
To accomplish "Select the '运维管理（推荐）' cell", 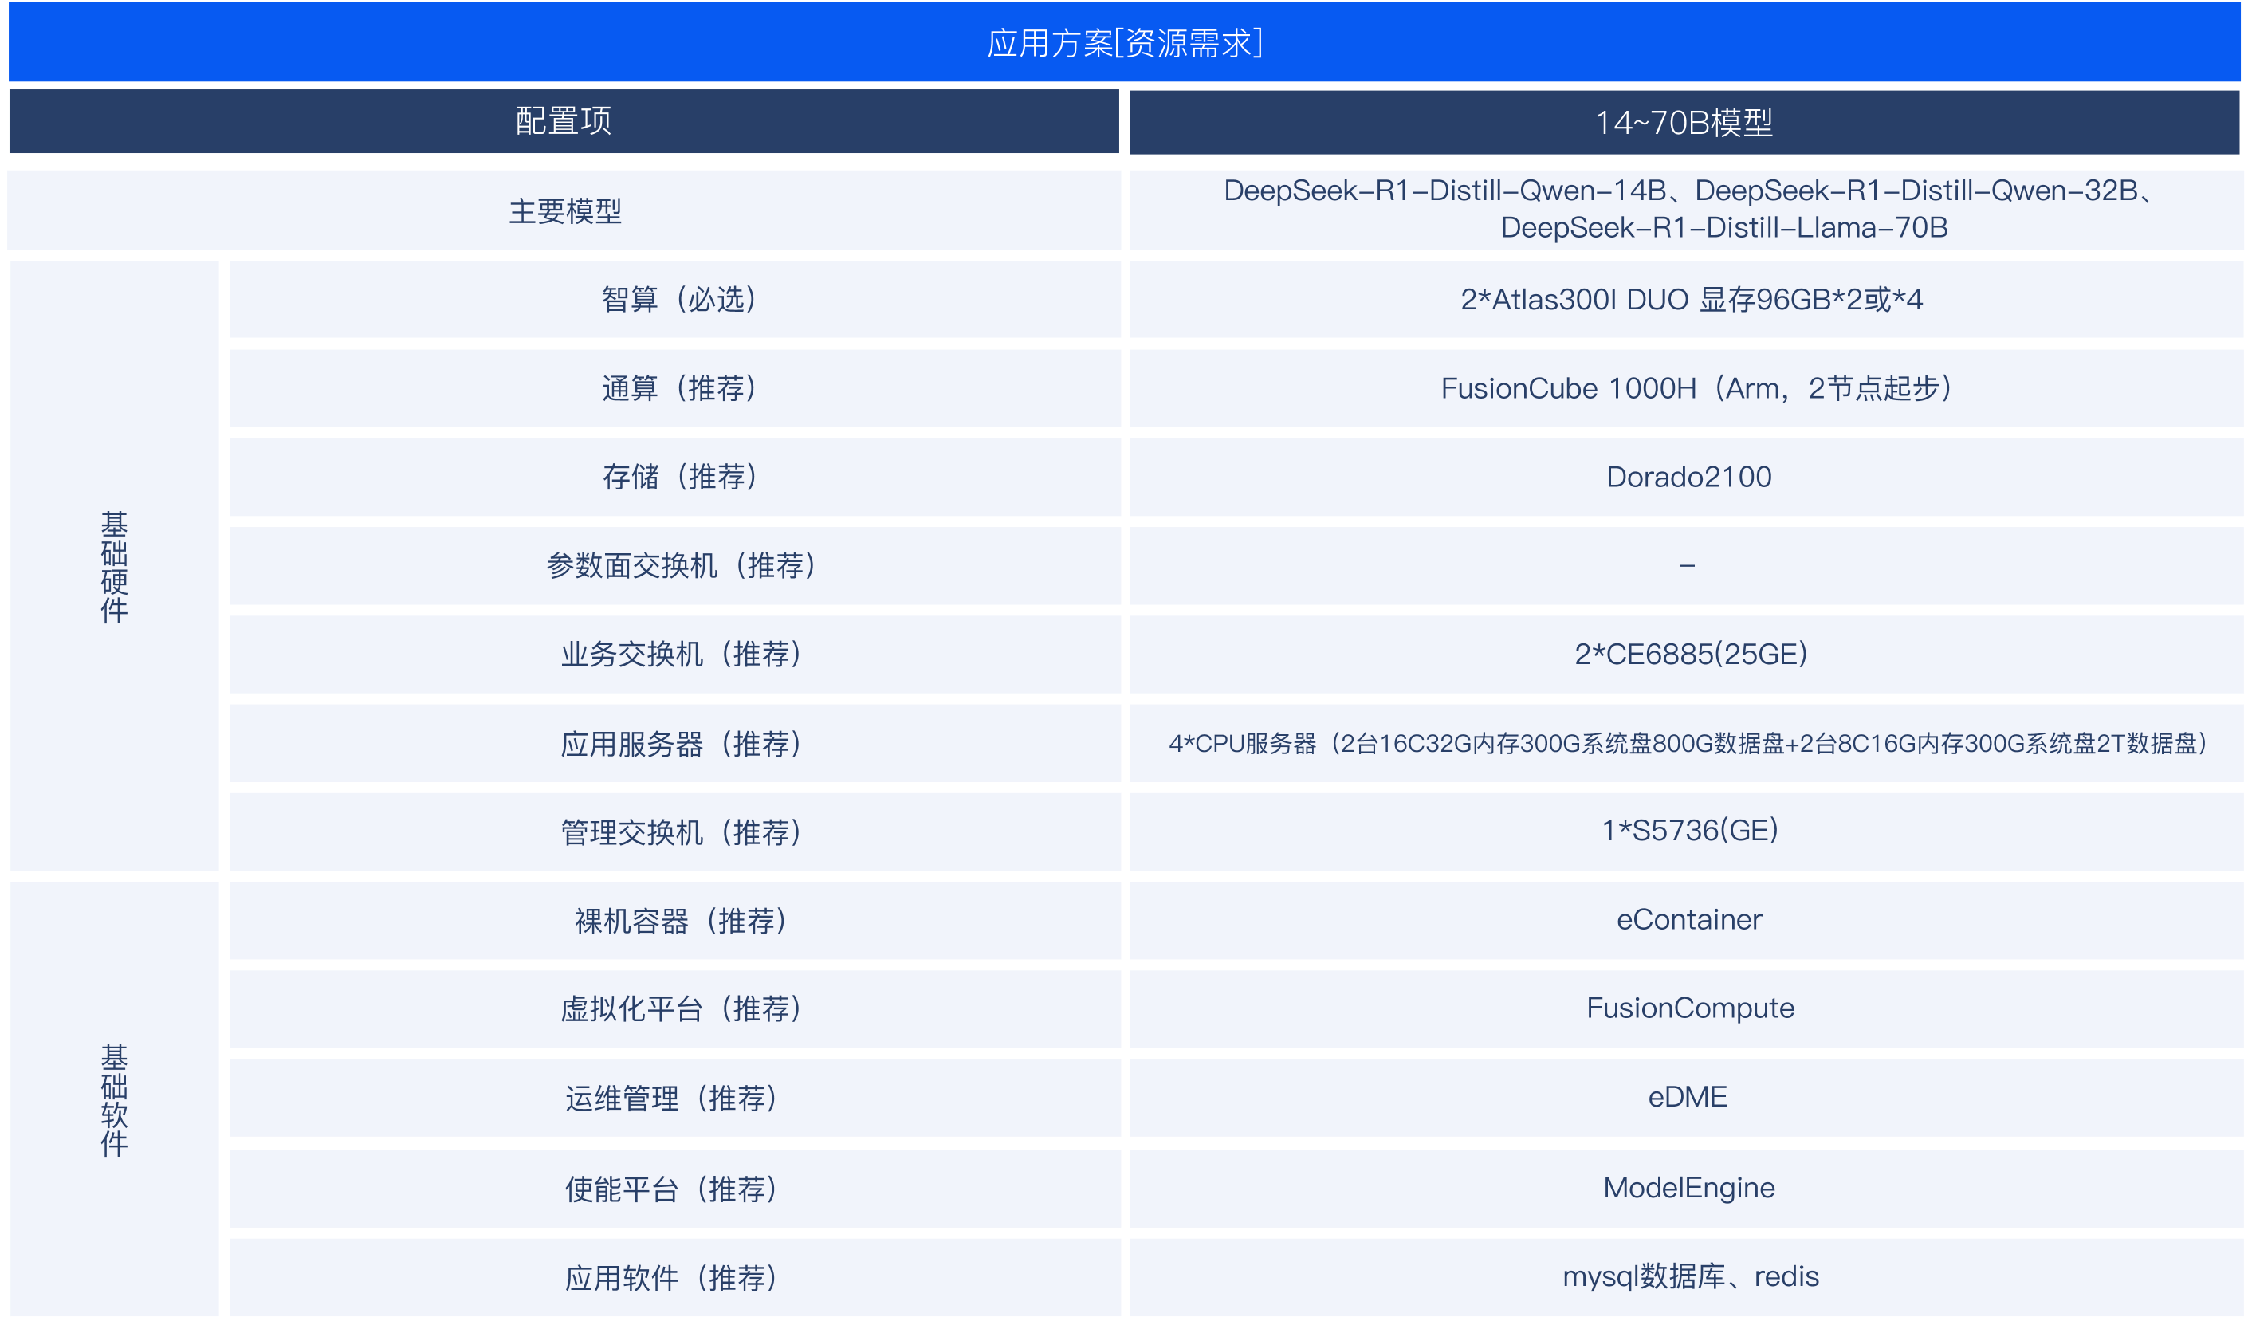I will click(675, 1099).
